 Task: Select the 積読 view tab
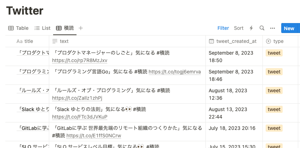[x=65, y=28]
